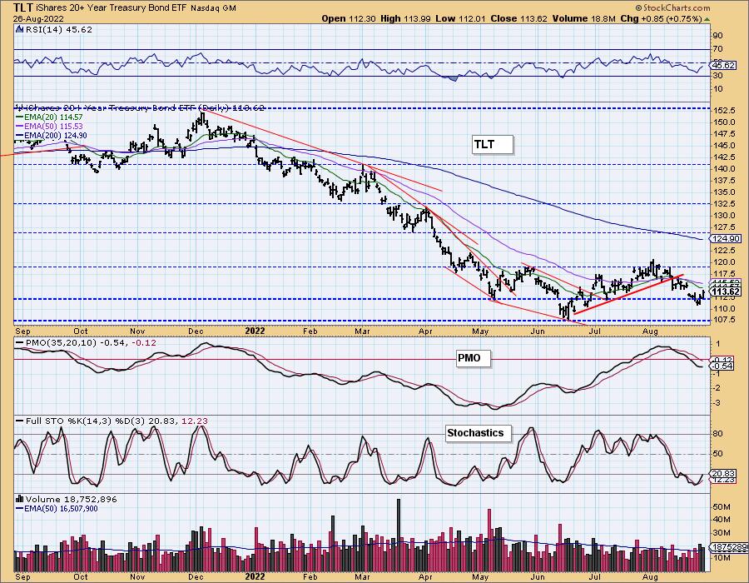Click the 18752896 volume value tag
749x583 pixels.
tap(729, 547)
